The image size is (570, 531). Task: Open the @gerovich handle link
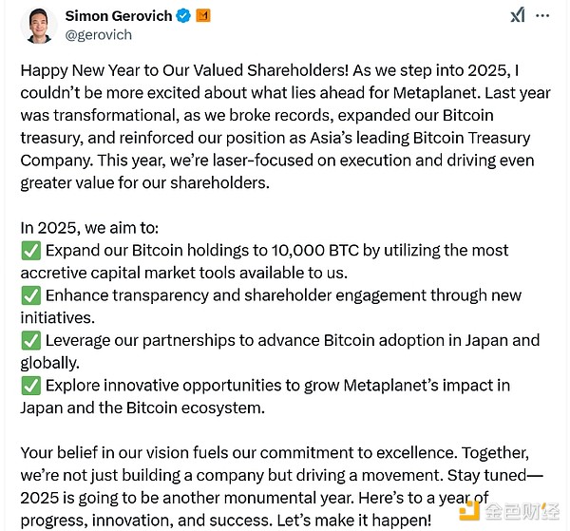click(x=99, y=35)
